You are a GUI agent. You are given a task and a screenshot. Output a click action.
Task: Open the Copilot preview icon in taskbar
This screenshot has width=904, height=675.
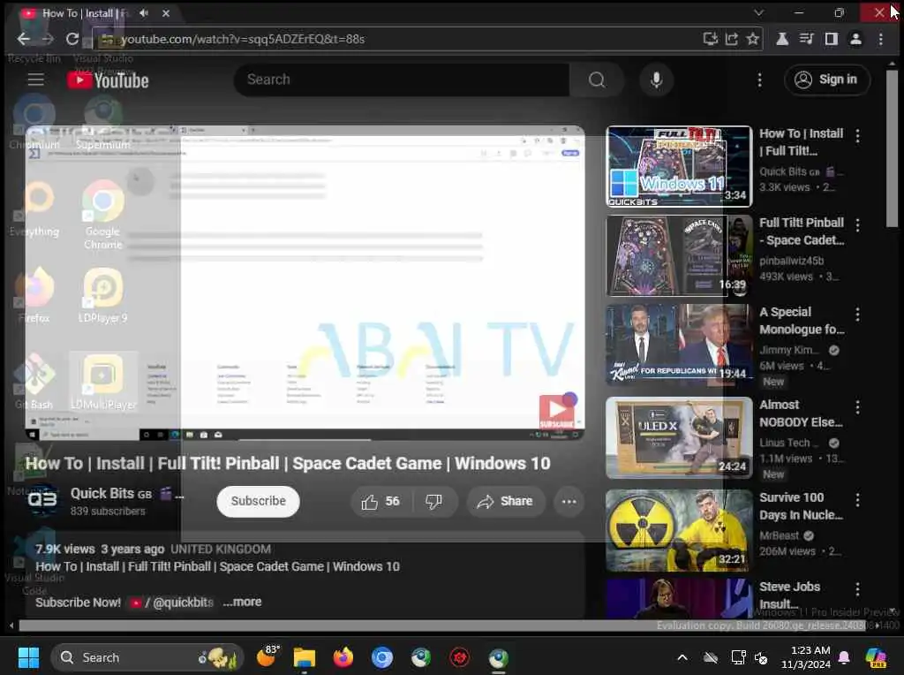point(876,657)
